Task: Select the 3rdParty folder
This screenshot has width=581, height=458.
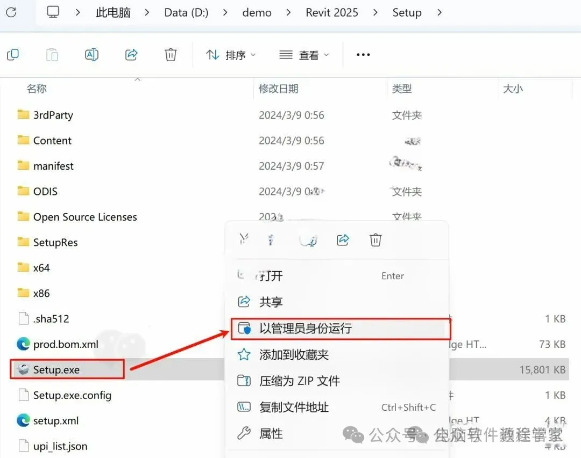Action: click(53, 115)
